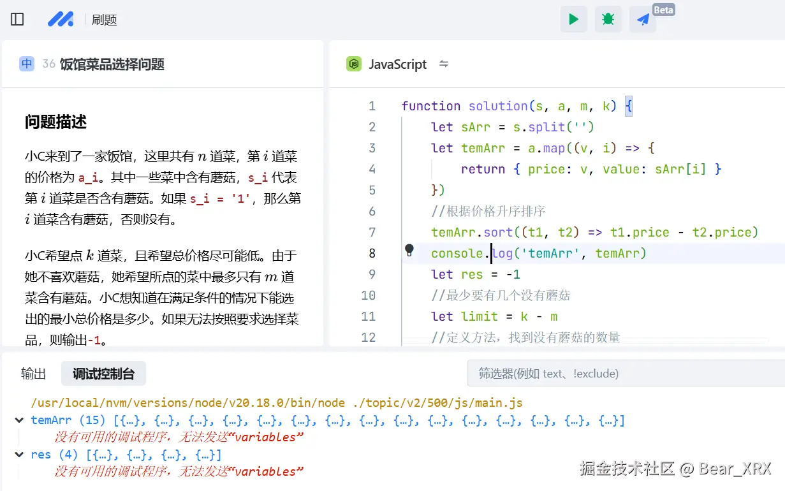Open problem 饭馆菜品选择问题
The width and height of the screenshot is (785, 491).
112,64
